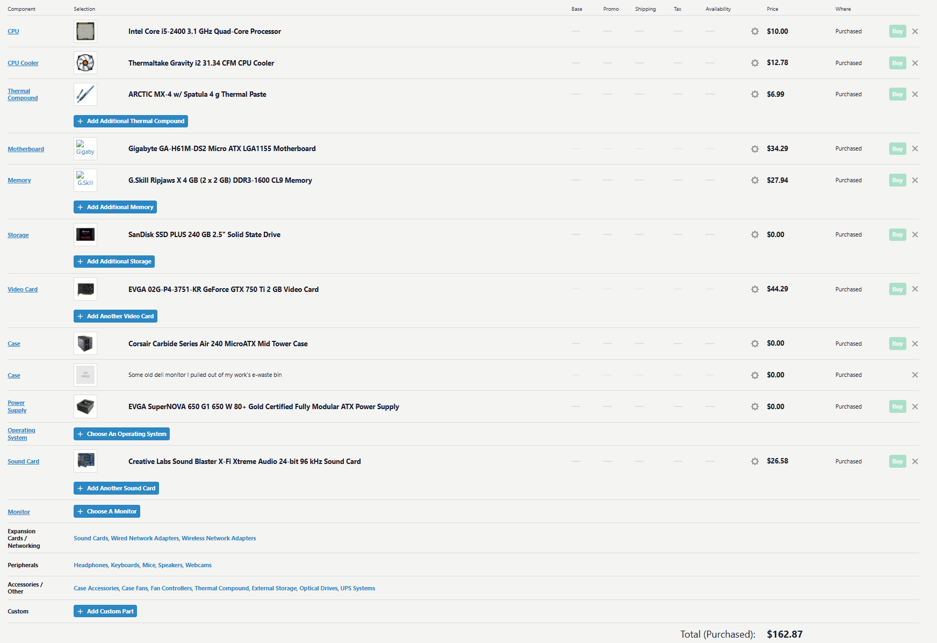Open Headphones peripherals link
This screenshot has height=643, width=937.
pos(91,565)
